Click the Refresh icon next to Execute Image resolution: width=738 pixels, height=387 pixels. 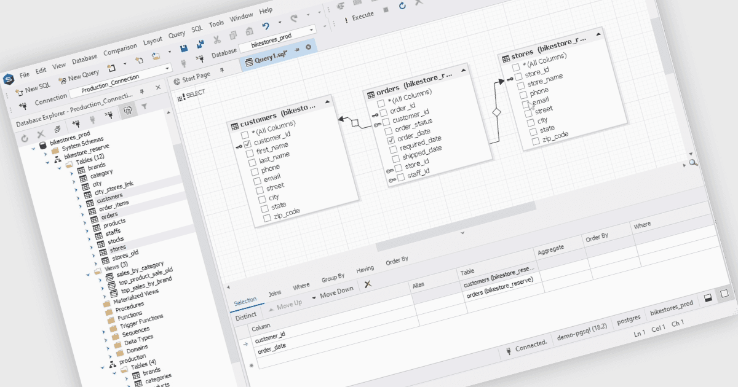coord(402,6)
